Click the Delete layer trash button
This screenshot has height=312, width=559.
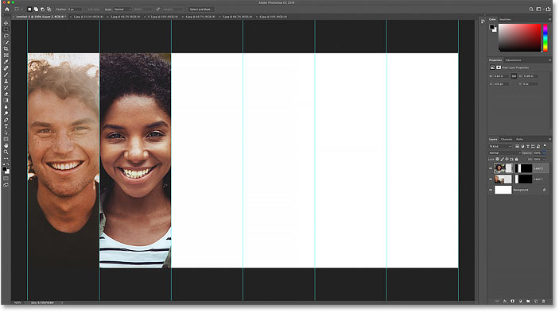tap(543, 302)
